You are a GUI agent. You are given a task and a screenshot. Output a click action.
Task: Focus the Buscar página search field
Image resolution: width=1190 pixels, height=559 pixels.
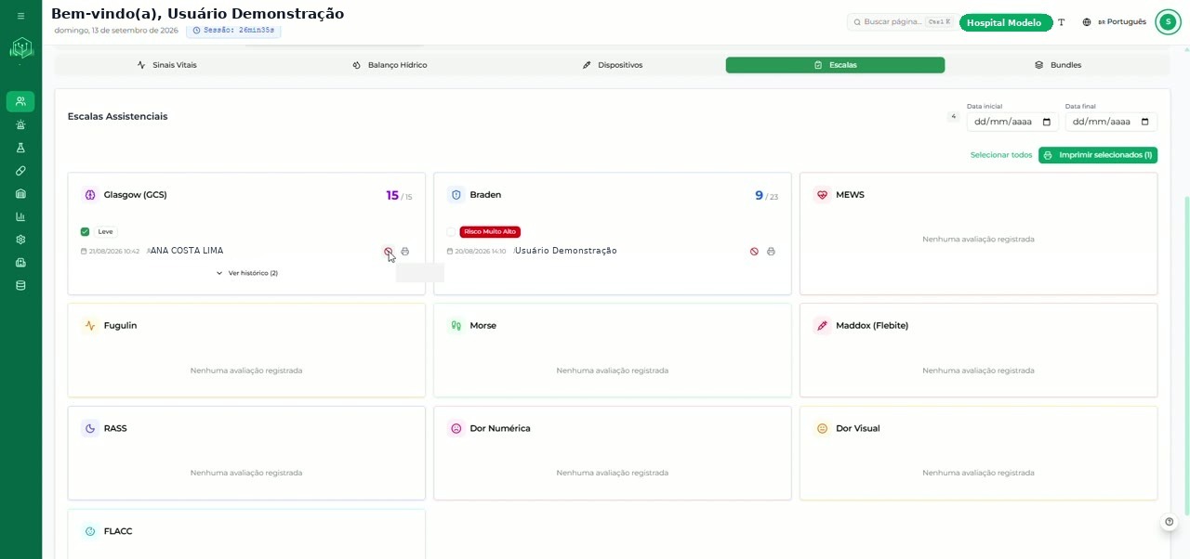pyautogui.click(x=901, y=22)
